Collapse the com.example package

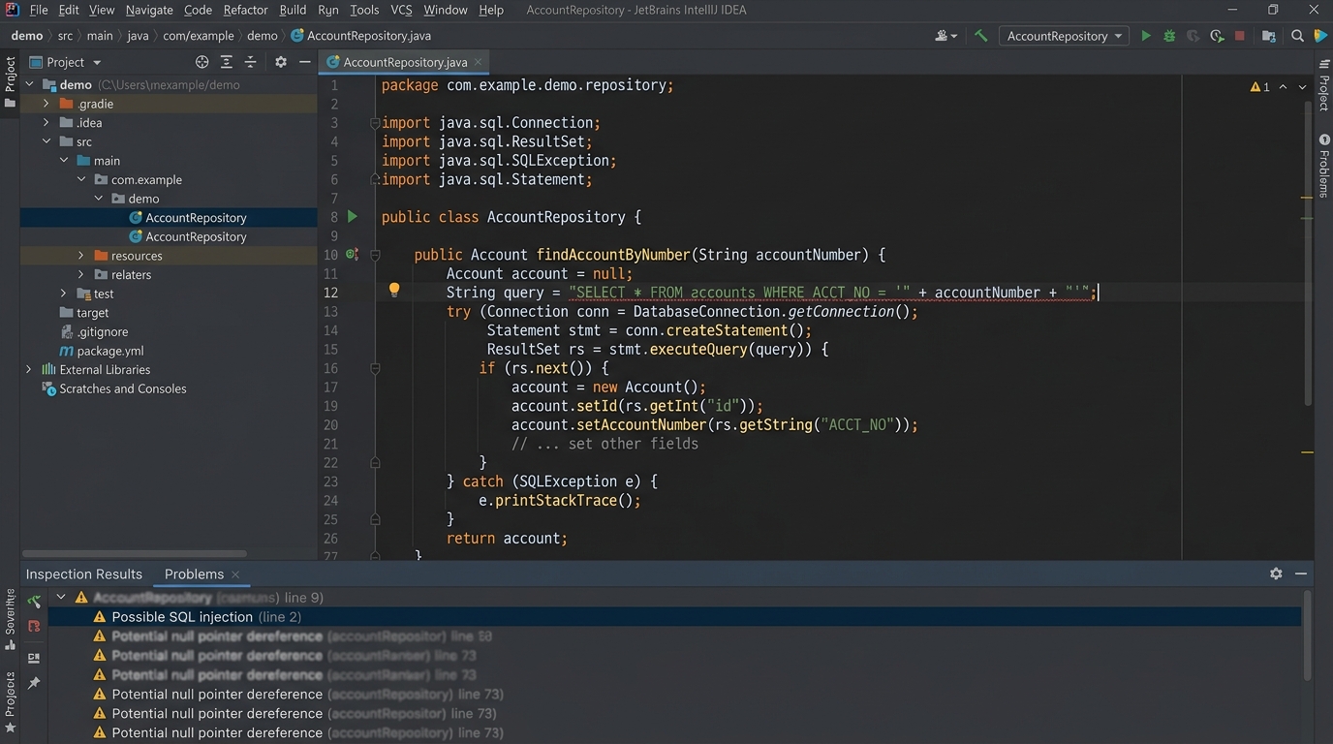click(x=81, y=179)
